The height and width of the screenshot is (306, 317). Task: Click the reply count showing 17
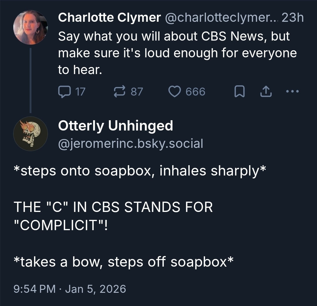[x=80, y=92]
